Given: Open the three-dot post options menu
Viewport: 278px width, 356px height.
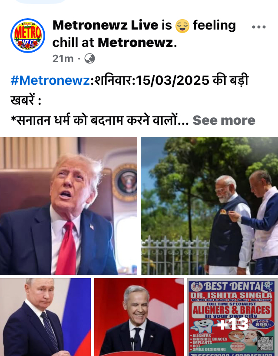Looking at the screenshot, I should pyautogui.click(x=259, y=27).
